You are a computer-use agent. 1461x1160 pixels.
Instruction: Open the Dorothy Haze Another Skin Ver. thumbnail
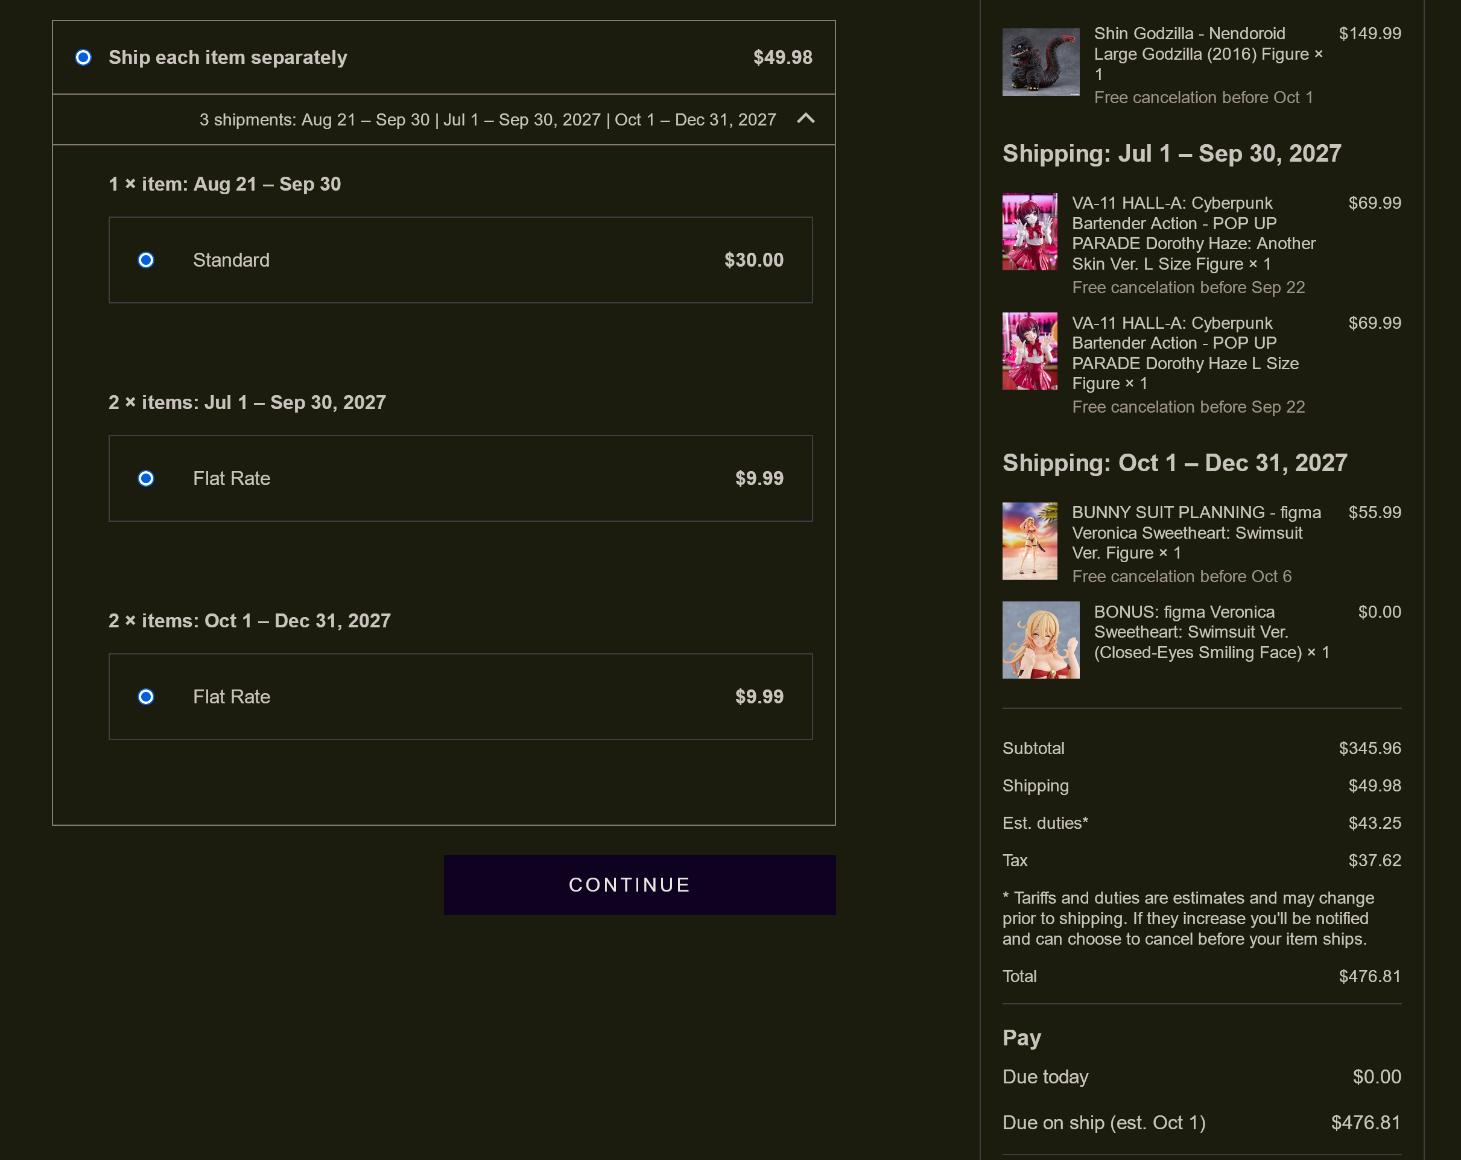[x=1029, y=232]
